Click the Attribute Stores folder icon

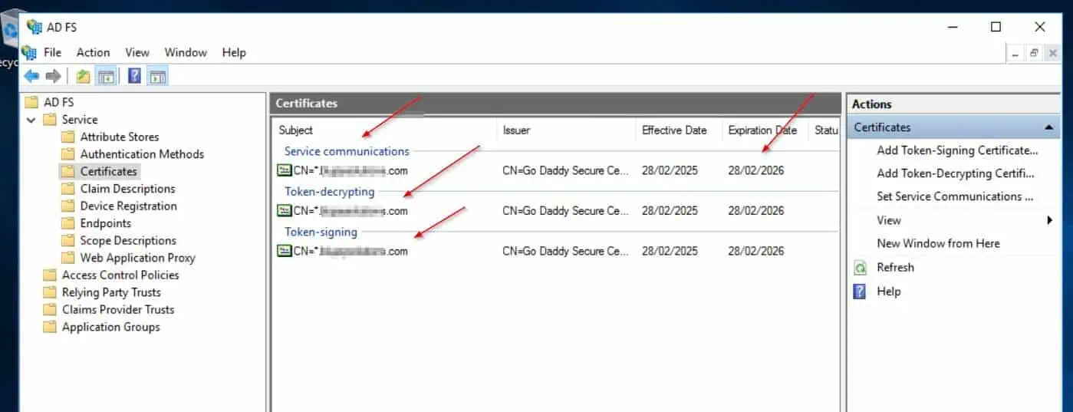coord(68,137)
